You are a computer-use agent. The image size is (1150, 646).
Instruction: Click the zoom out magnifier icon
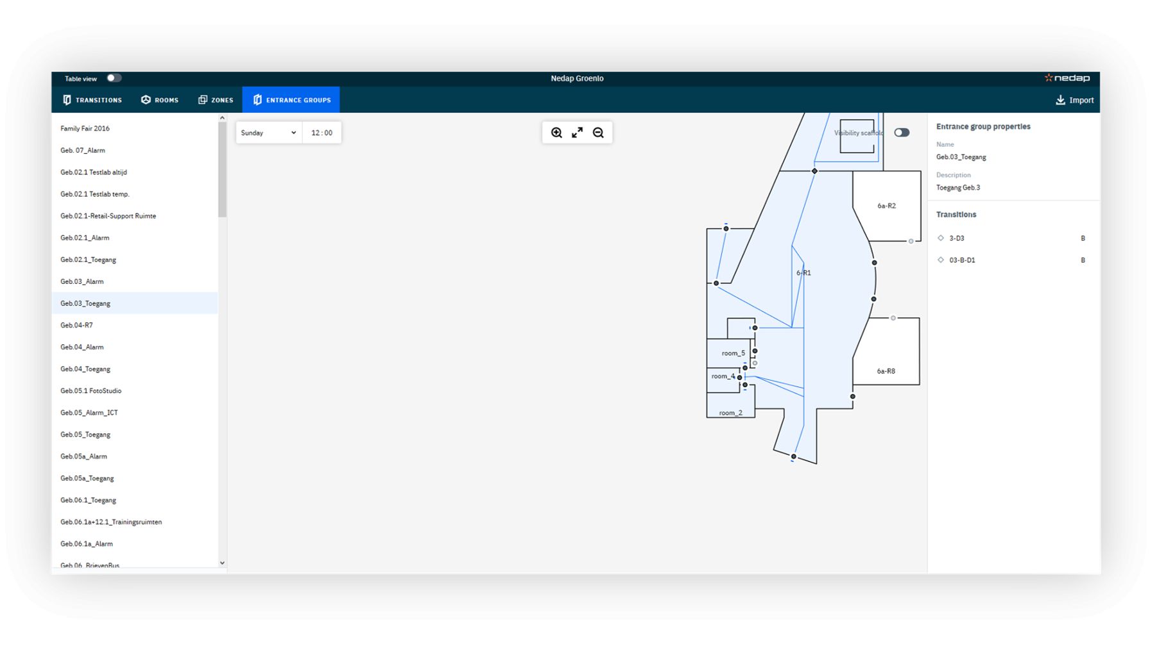[598, 133]
